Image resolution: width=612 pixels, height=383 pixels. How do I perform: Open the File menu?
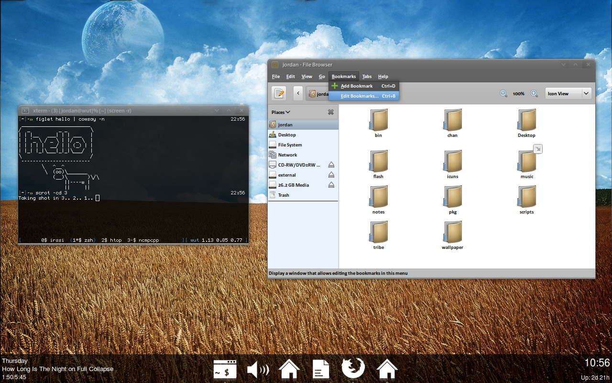click(276, 77)
